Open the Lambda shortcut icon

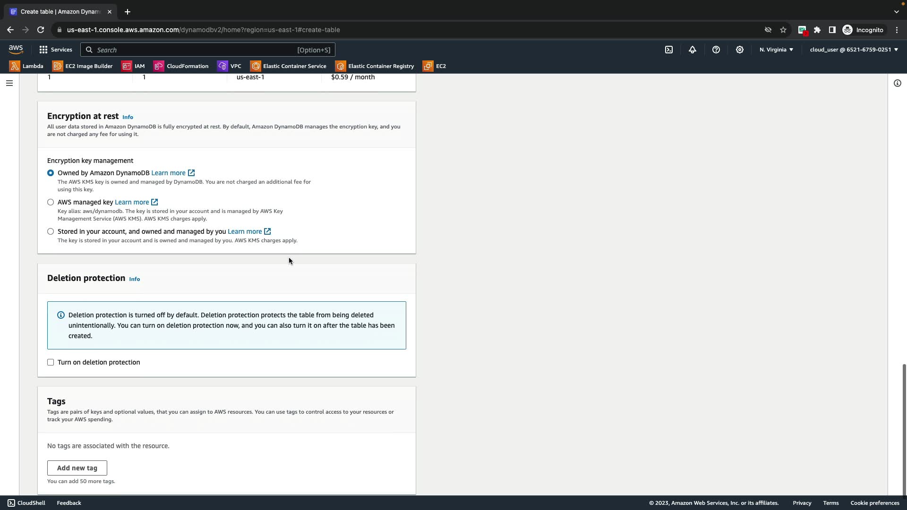[x=15, y=66]
